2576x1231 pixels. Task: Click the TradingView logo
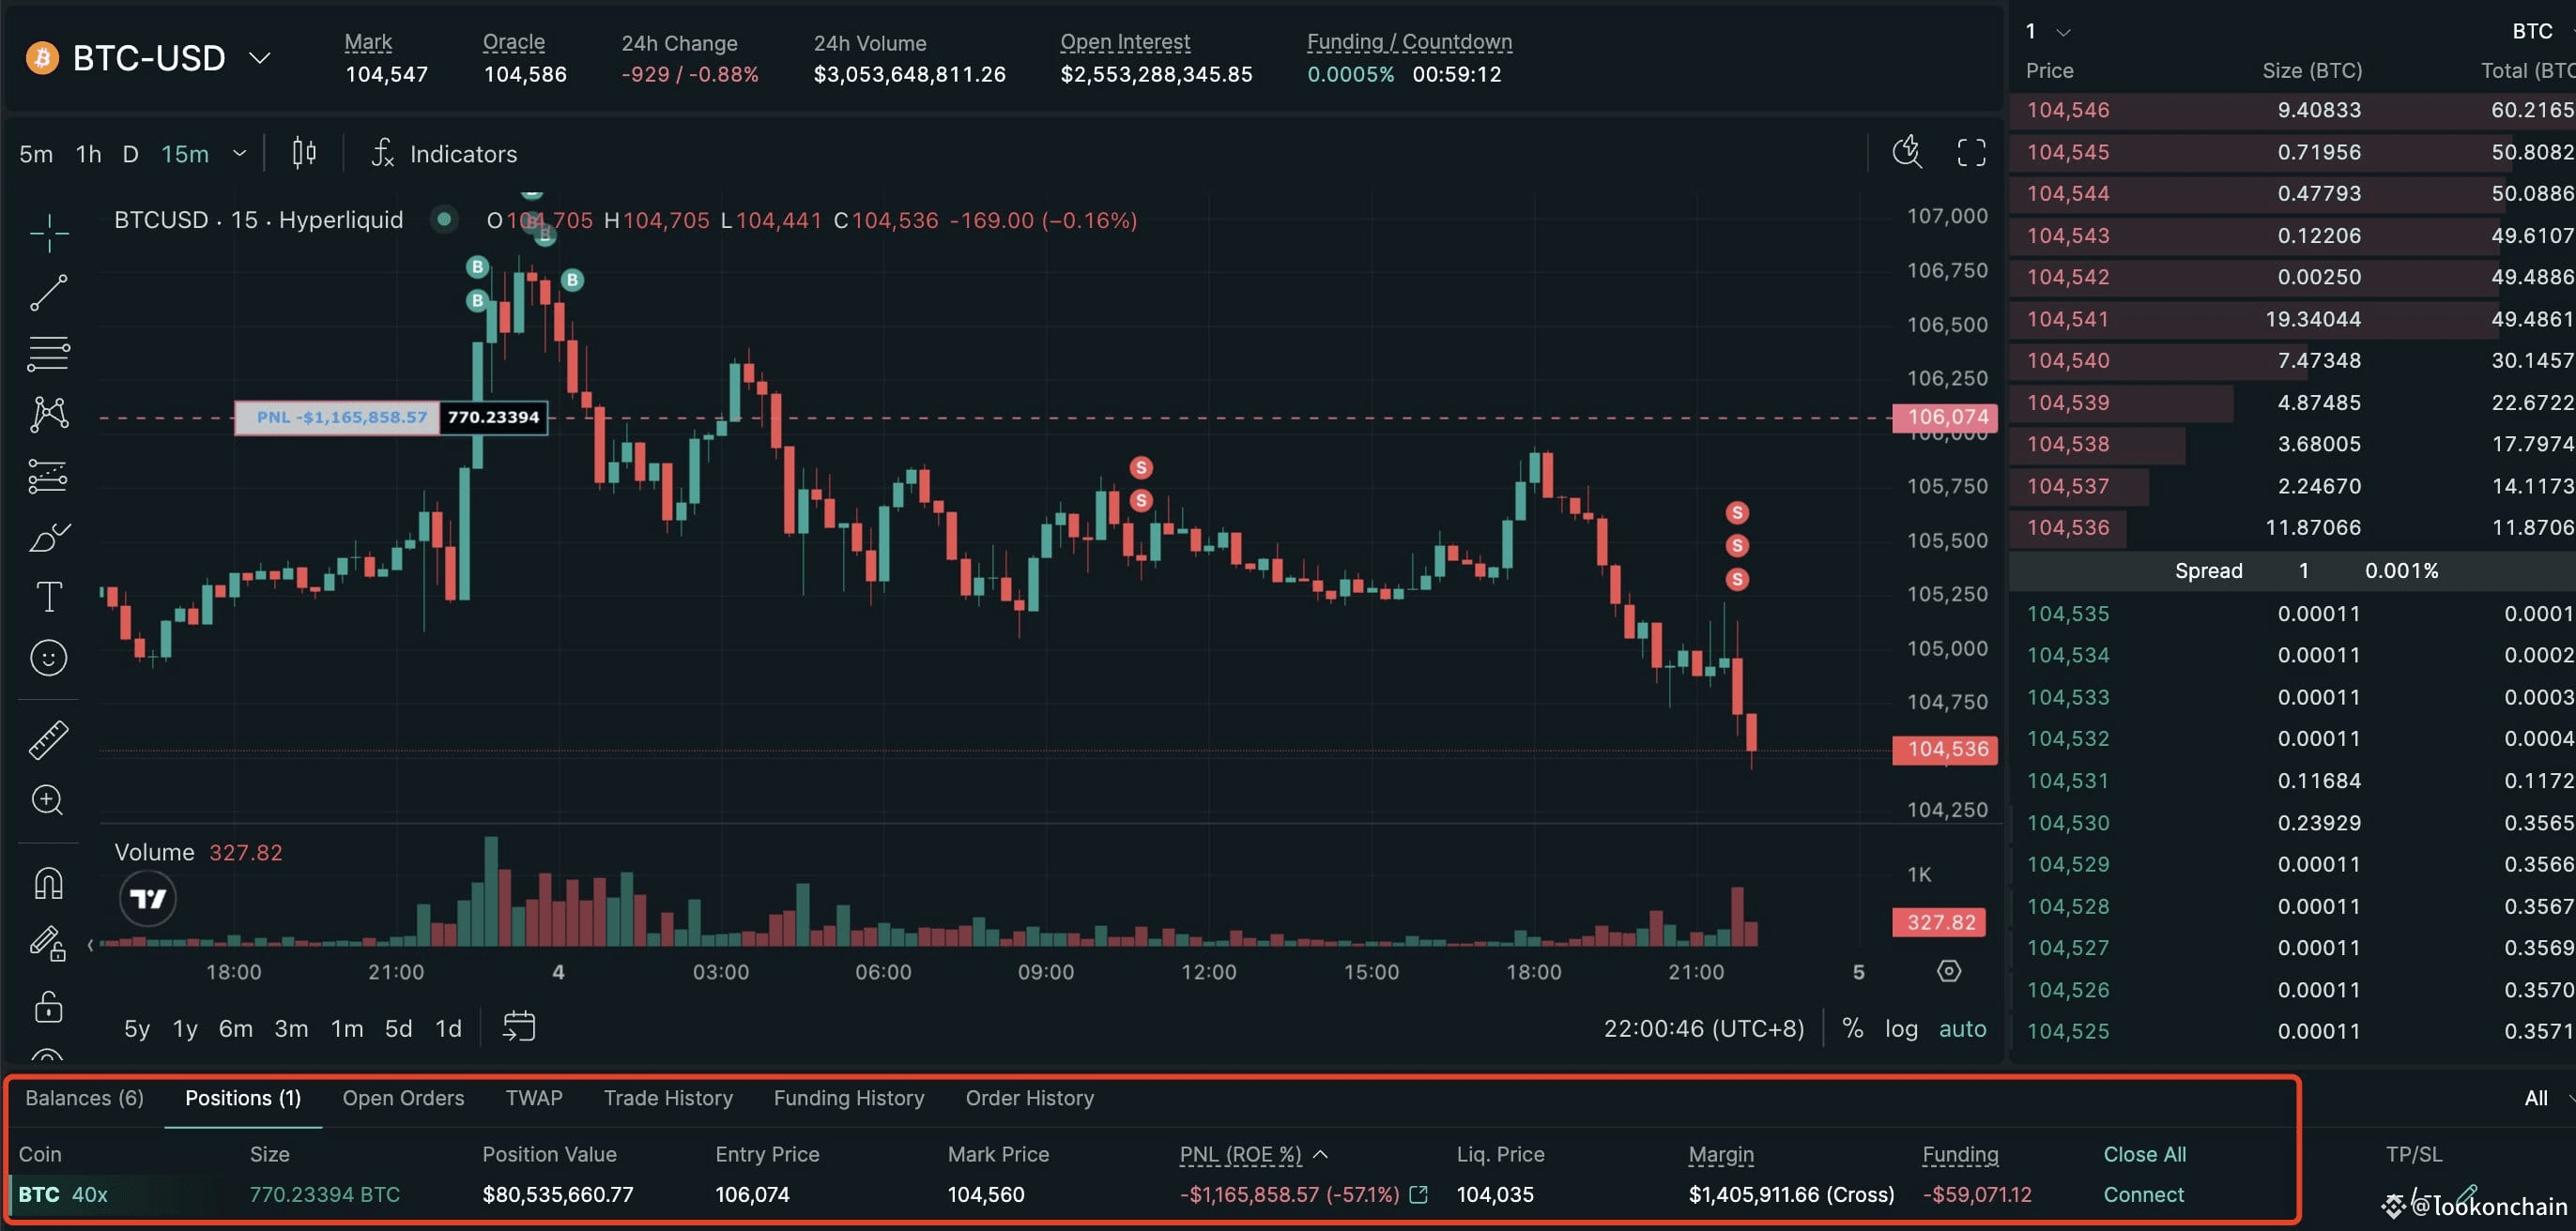coord(148,898)
